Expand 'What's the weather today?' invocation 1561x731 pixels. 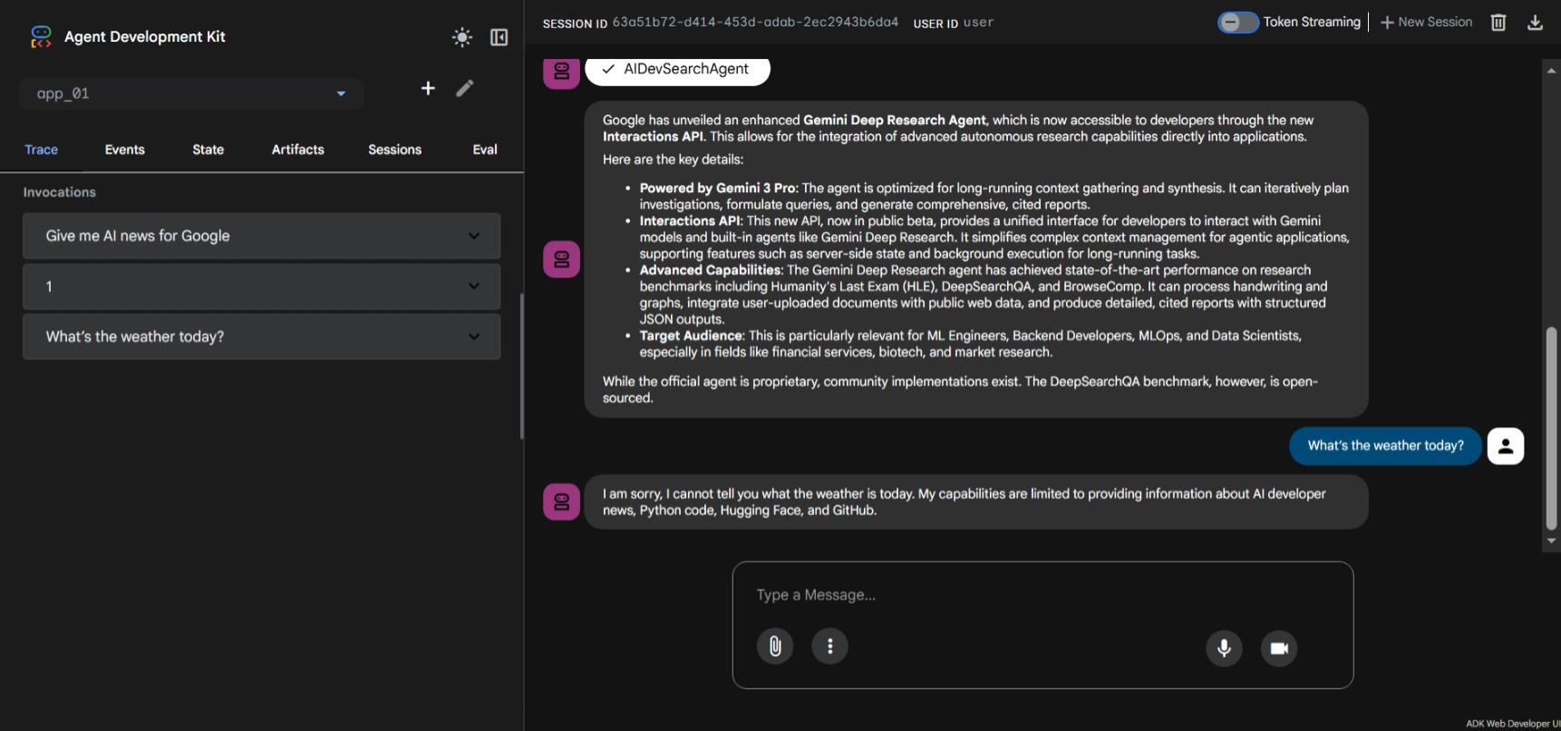coord(261,336)
